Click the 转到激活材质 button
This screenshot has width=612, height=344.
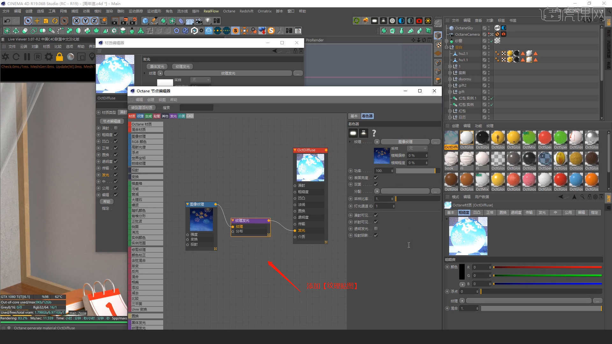pos(142,108)
